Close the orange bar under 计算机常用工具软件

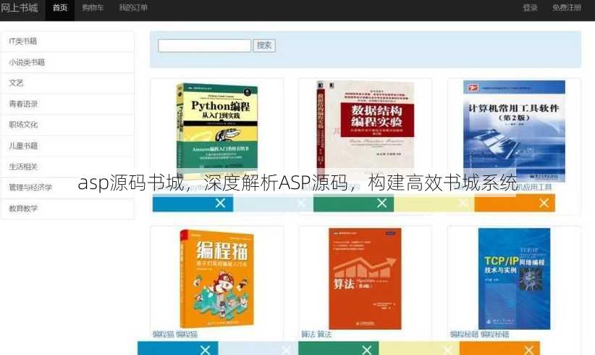544,203
